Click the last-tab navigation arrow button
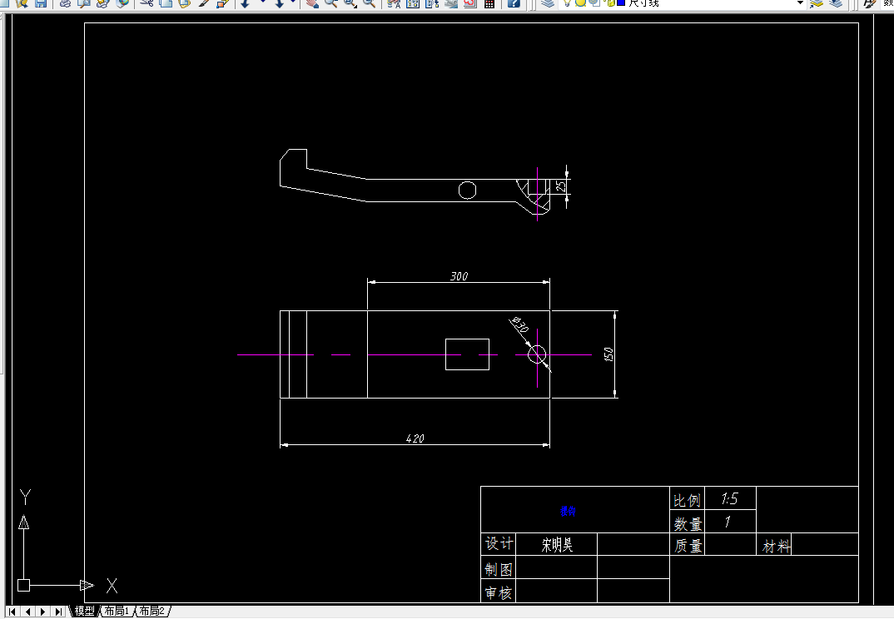Screen dimensions: 894x619 tap(58, 611)
